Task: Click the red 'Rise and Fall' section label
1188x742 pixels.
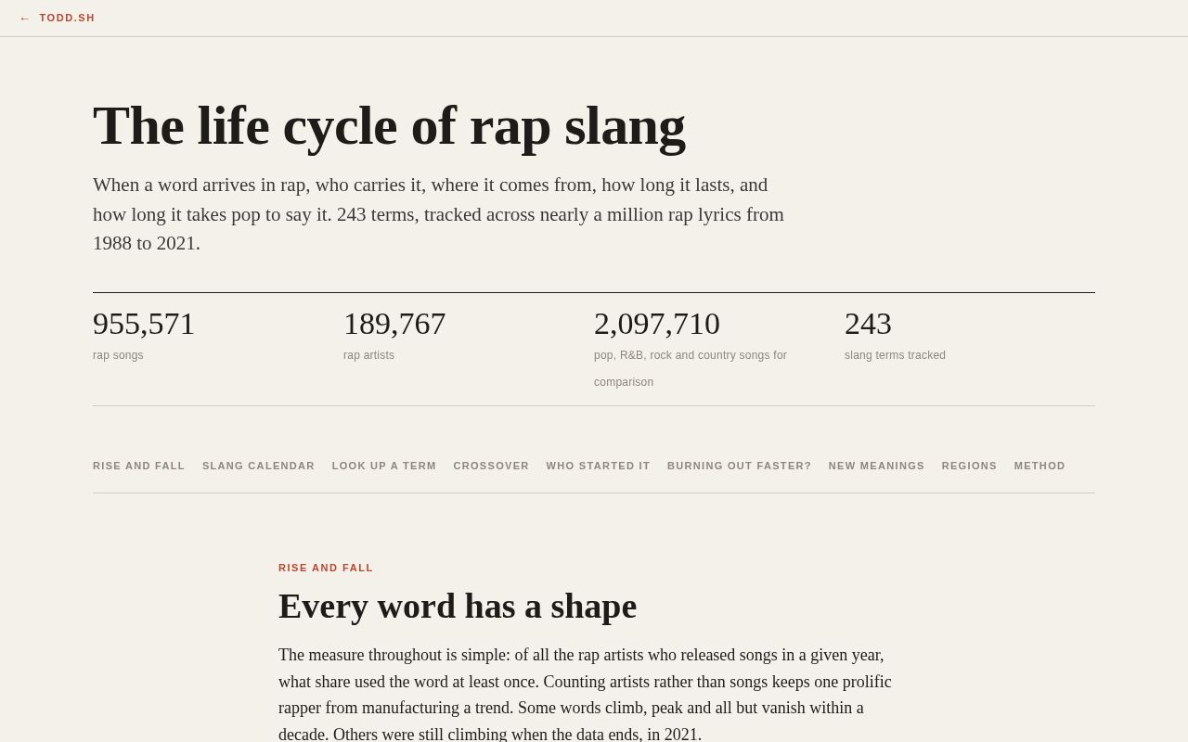Action: click(326, 568)
